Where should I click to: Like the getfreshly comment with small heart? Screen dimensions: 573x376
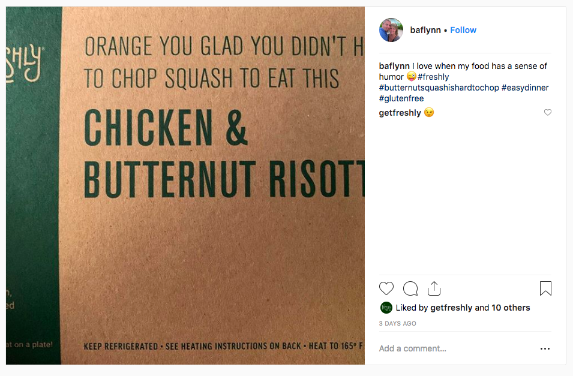click(547, 113)
